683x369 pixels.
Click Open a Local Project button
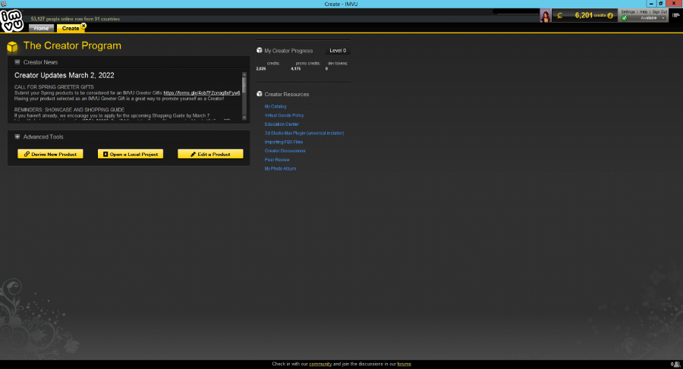point(131,154)
